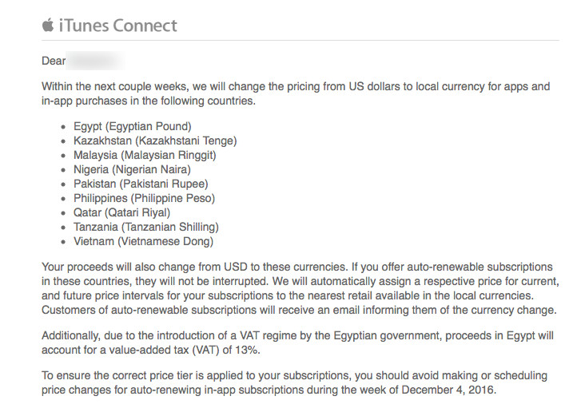Click the Egypt (Egyptian Pound) list item
This screenshot has width=585, height=412.
tap(132, 126)
